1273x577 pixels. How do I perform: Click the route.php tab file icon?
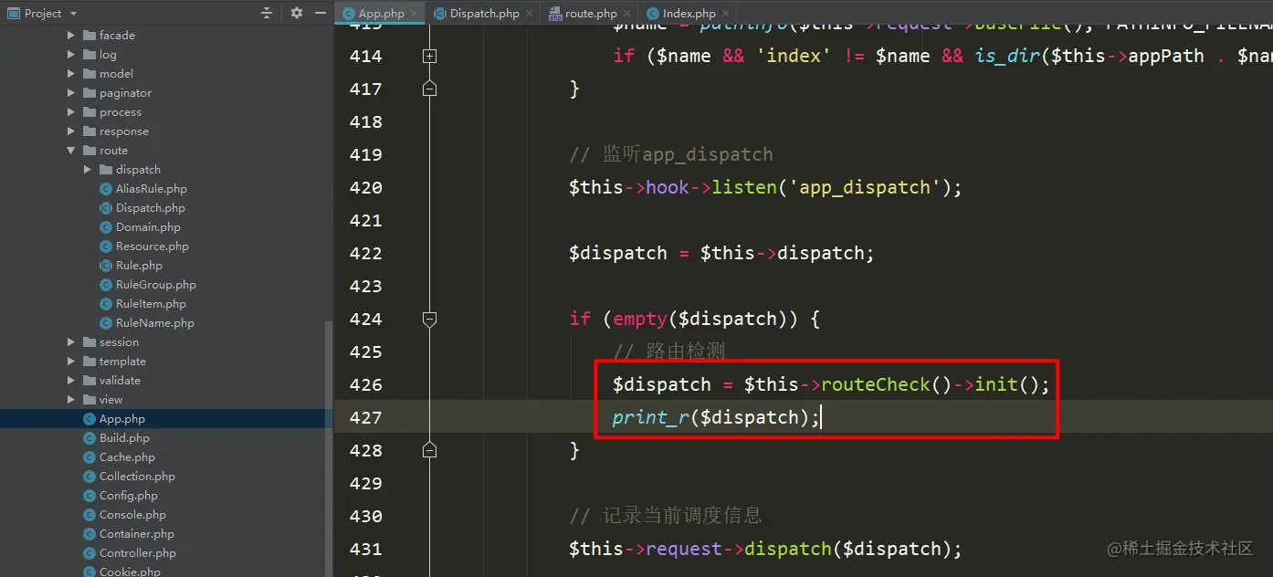pos(555,14)
